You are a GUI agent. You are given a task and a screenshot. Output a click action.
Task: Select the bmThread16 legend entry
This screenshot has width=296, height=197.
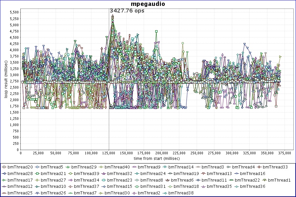pos(253,174)
